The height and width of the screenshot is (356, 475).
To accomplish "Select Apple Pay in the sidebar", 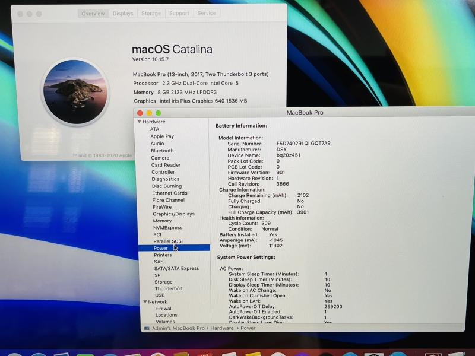I will 162,136.
